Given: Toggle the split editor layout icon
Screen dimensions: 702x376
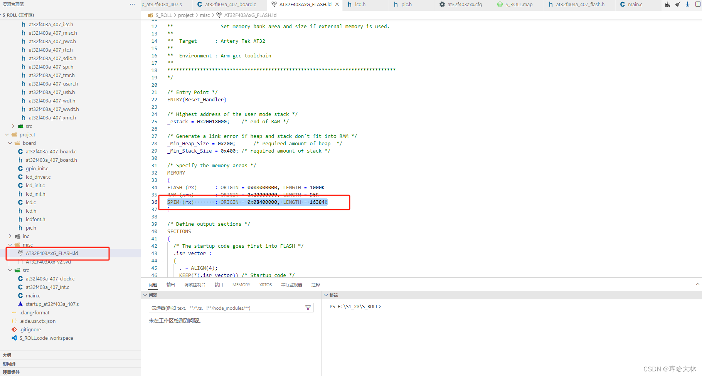Looking at the screenshot, I should point(698,4).
